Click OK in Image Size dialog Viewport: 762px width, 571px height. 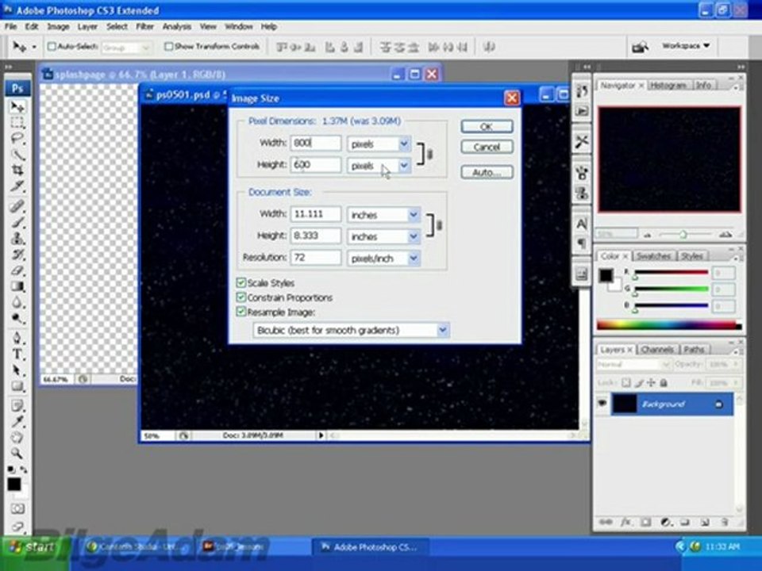click(x=487, y=126)
